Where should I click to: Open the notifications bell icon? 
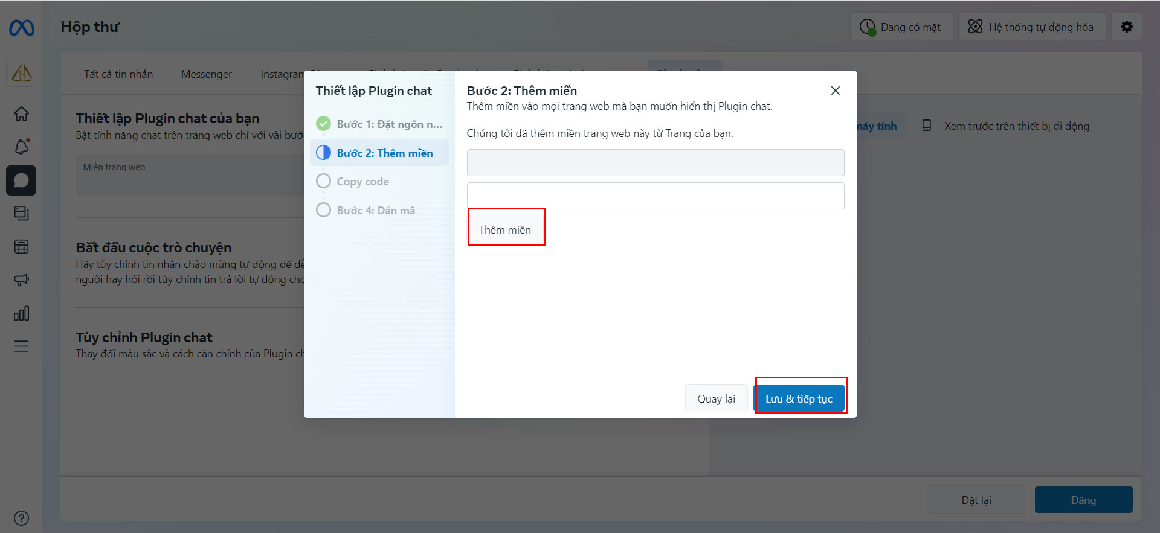coord(22,146)
